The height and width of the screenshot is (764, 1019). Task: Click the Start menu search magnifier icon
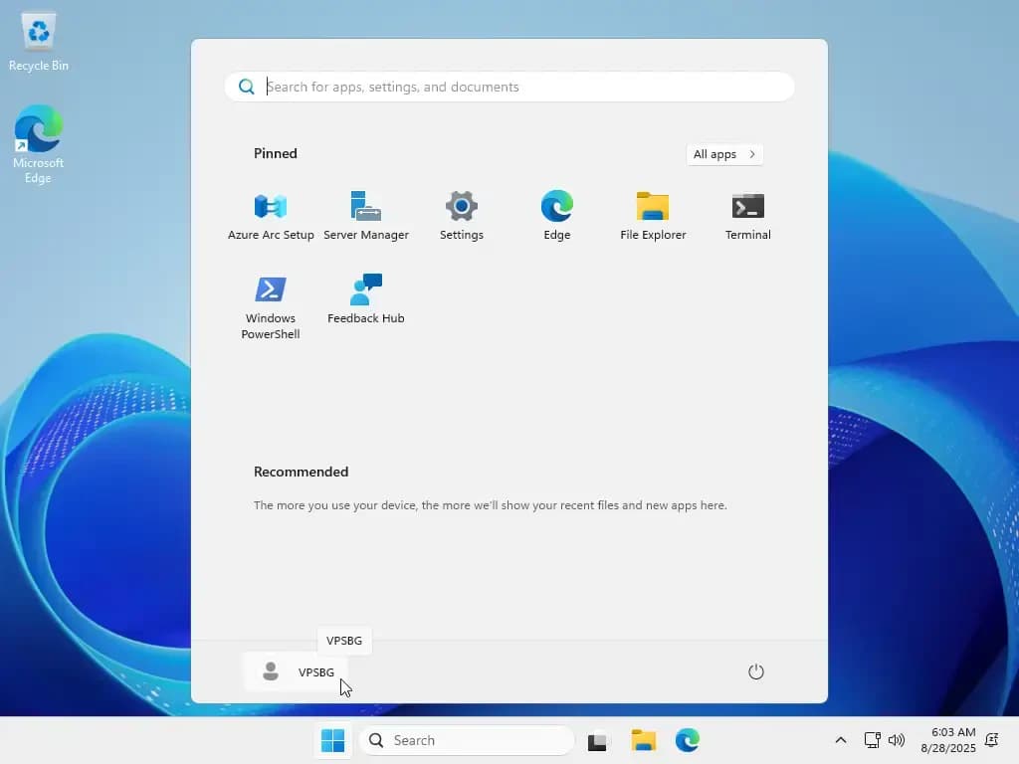point(247,87)
